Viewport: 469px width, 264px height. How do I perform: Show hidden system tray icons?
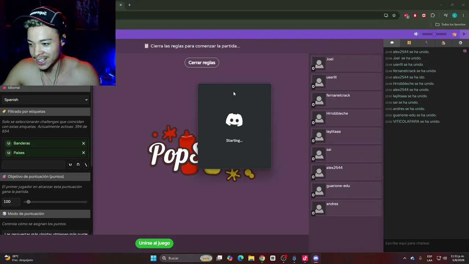pos(405,258)
